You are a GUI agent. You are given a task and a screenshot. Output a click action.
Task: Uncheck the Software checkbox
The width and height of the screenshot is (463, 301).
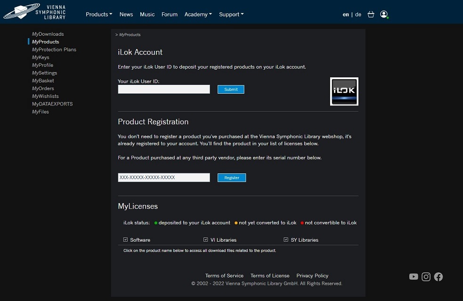point(126,239)
